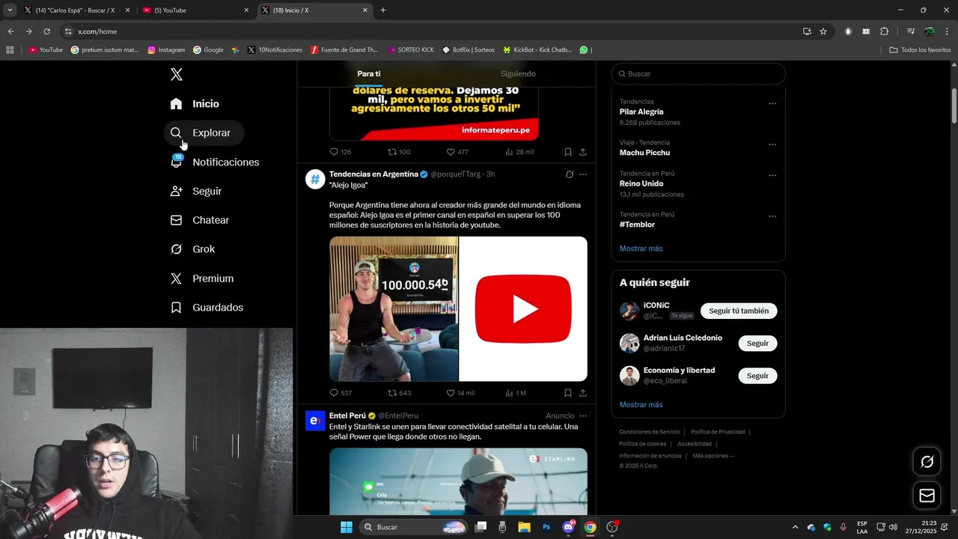Bookmark this page with star icon
Image resolution: width=958 pixels, height=539 pixels.
click(x=823, y=31)
